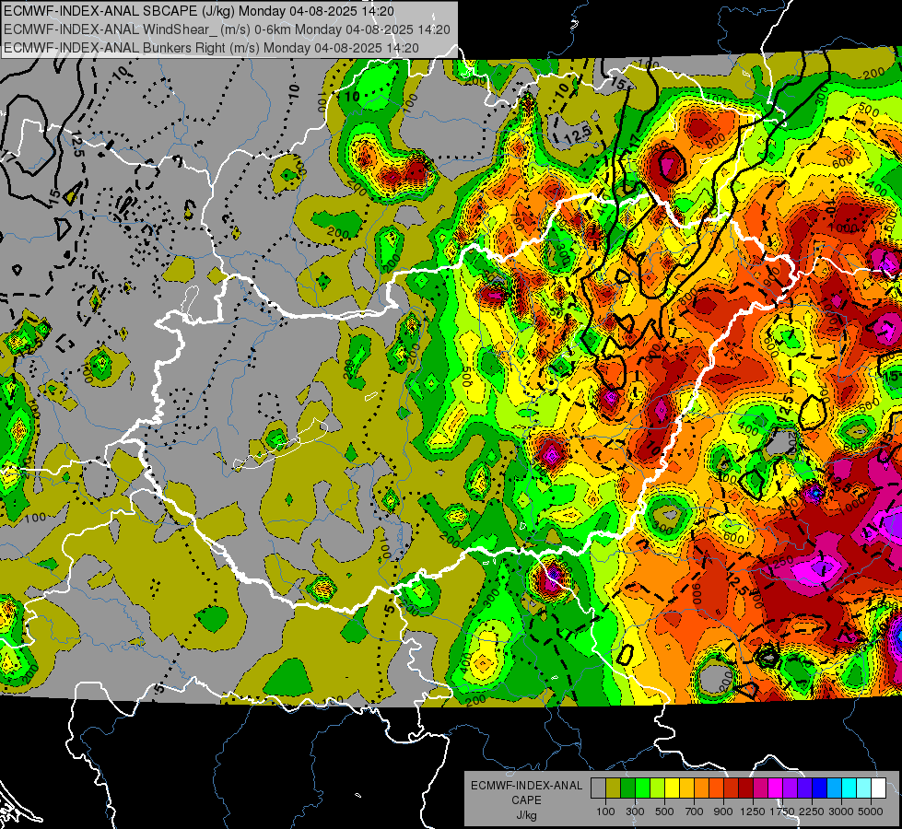Select the pure blue legend swatch after 2250
This screenshot has width=902, height=829.
820,788
